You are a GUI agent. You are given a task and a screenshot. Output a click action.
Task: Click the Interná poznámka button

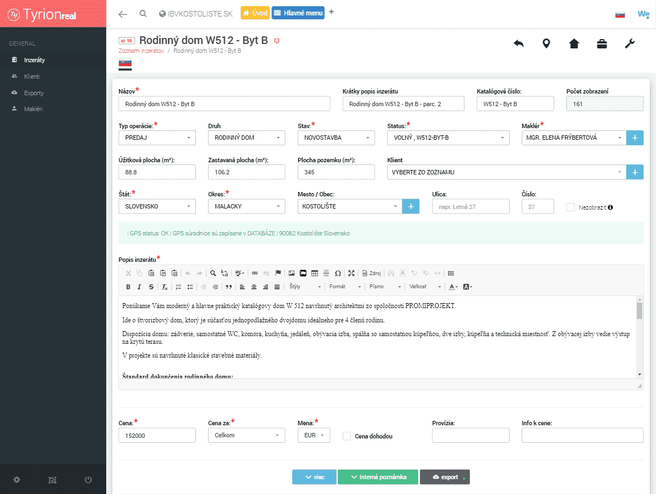378,477
